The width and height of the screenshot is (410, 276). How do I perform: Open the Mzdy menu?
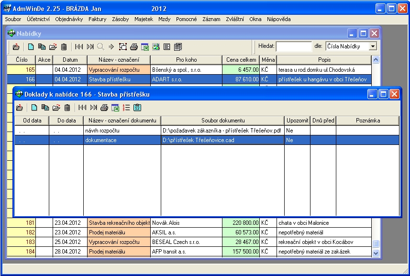164,19
